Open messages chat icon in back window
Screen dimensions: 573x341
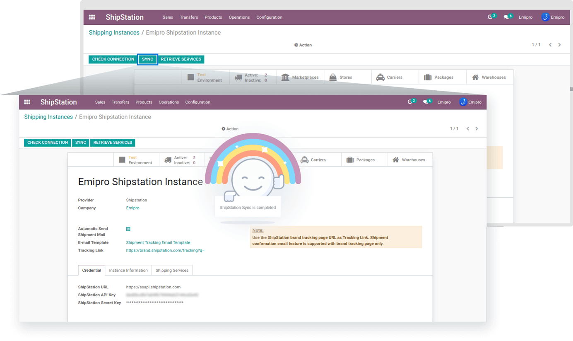coord(506,17)
